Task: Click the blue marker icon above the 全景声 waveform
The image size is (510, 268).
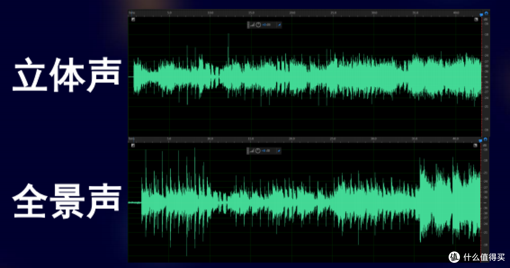Action: pos(480,141)
